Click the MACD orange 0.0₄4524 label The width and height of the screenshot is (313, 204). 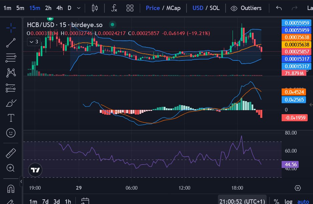click(x=294, y=92)
